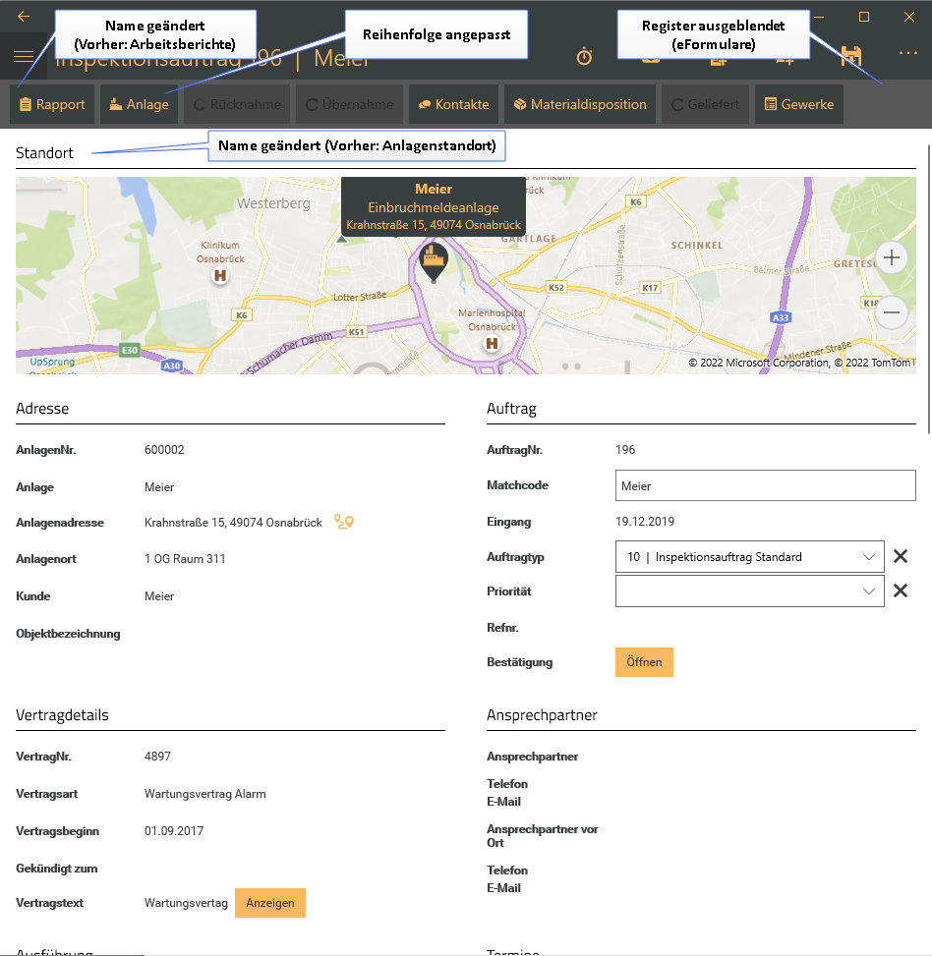Click the save disk icon
Viewport: 932px width, 956px height.
click(x=850, y=57)
